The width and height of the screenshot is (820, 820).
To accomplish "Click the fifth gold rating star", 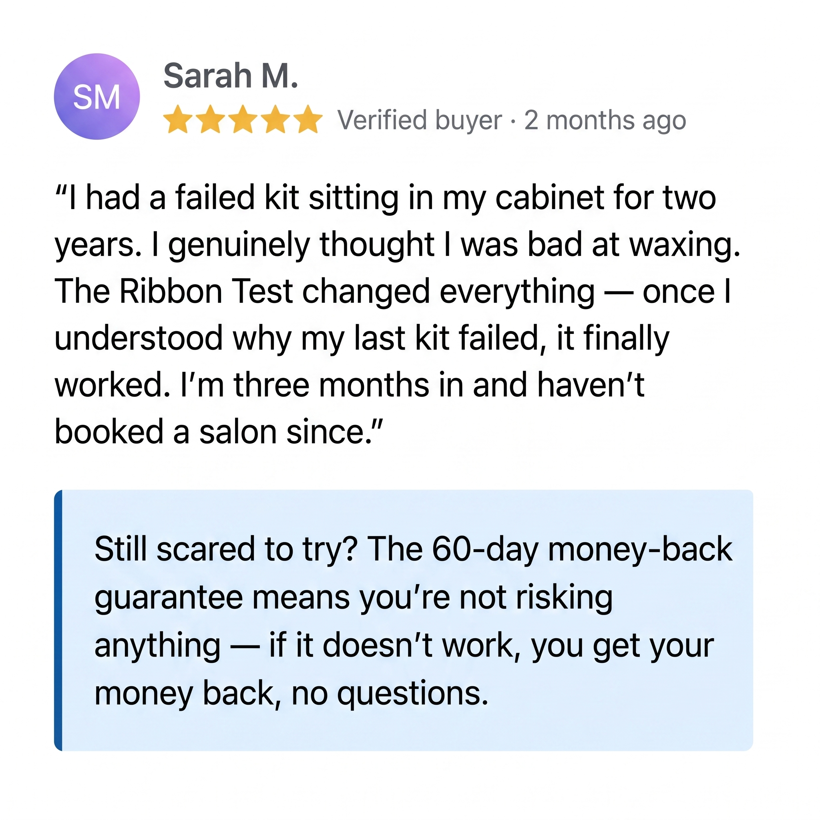I will (308, 120).
